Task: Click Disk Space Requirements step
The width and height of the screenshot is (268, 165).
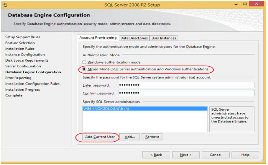Action: (27, 60)
